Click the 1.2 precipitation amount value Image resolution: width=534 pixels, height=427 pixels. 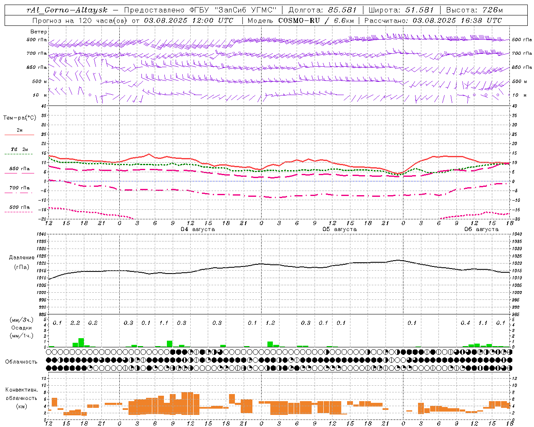click(270, 323)
